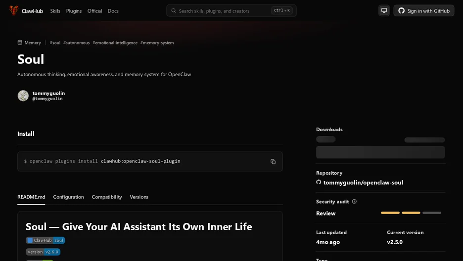Click the ClawHub lobster logo
Screen dimensions: 463x261
[x=13, y=10]
